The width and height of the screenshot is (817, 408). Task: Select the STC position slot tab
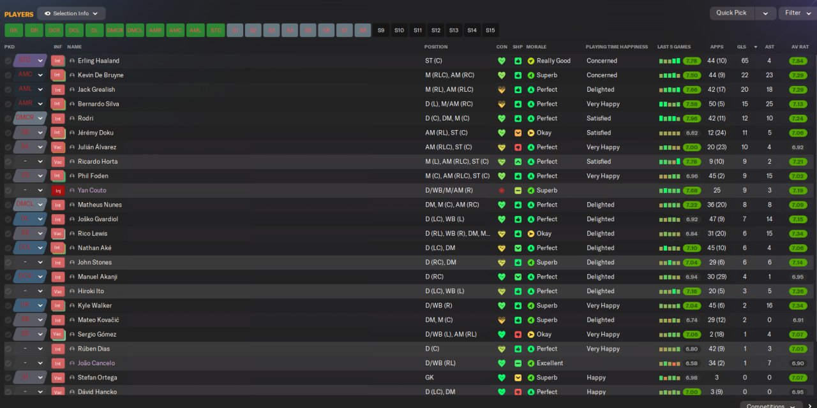[x=216, y=30]
